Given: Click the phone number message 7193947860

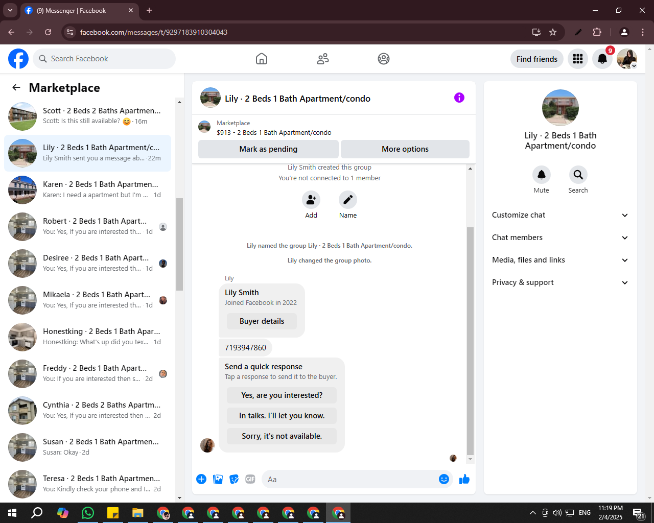Looking at the screenshot, I should click(x=245, y=347).
